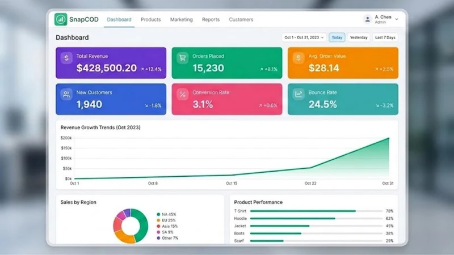Click the up arrow beside +8.1%
The width and height of the screenshot is (454, 255).
point(262,69)
